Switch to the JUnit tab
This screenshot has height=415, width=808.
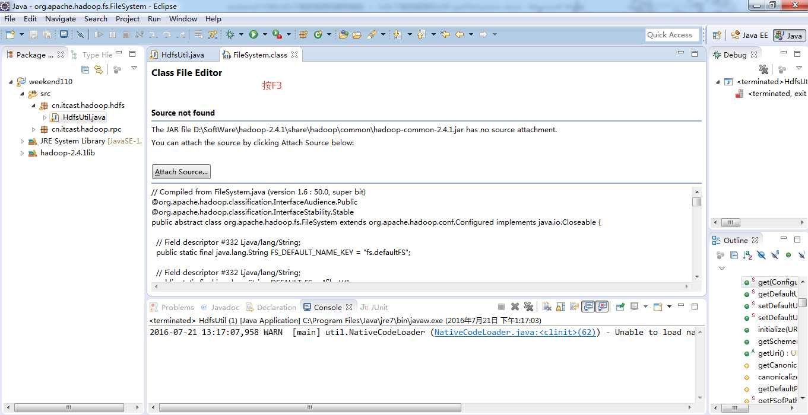374,307
